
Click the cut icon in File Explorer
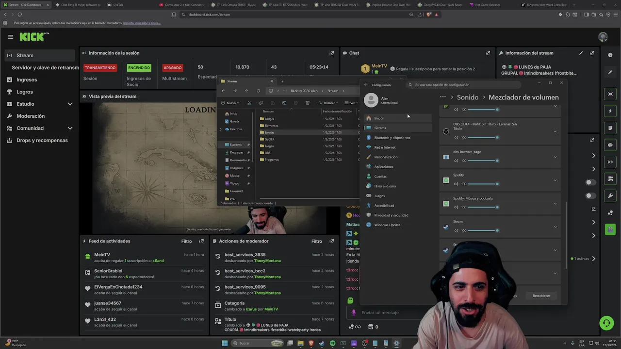point(249,103)
